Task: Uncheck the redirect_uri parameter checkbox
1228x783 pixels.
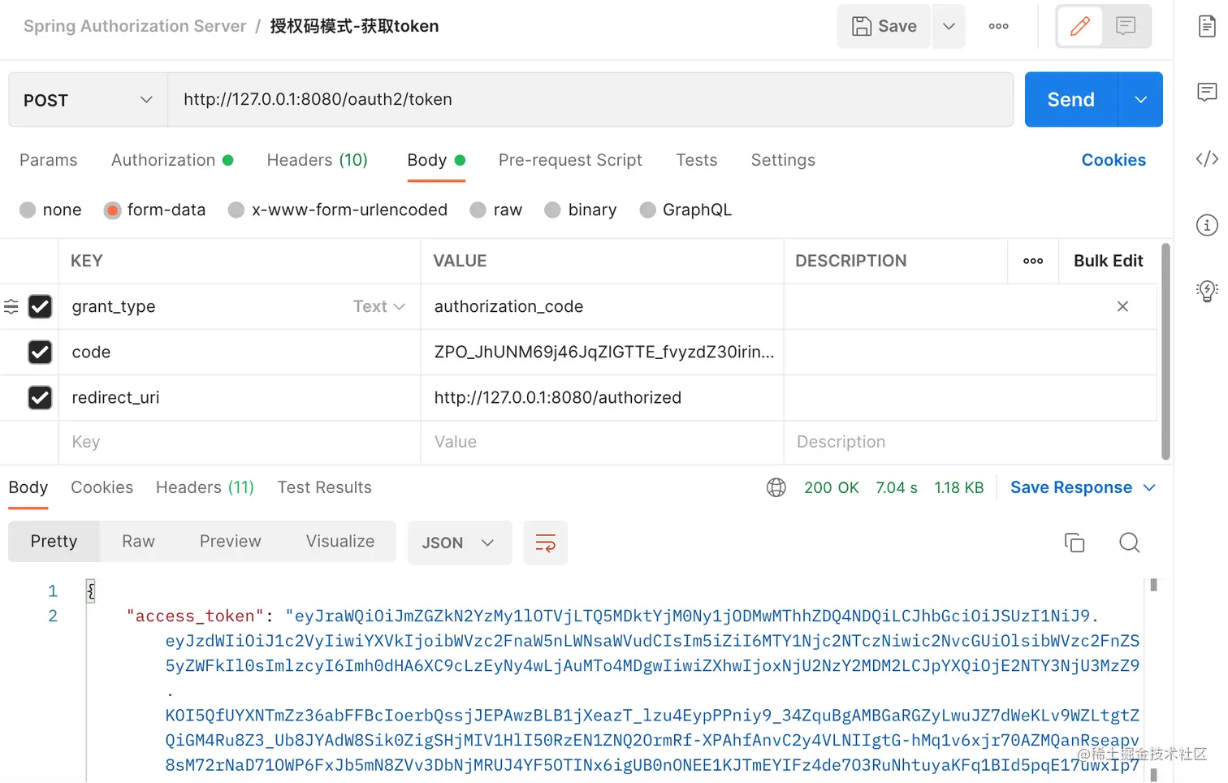Action: coord(40,397)
